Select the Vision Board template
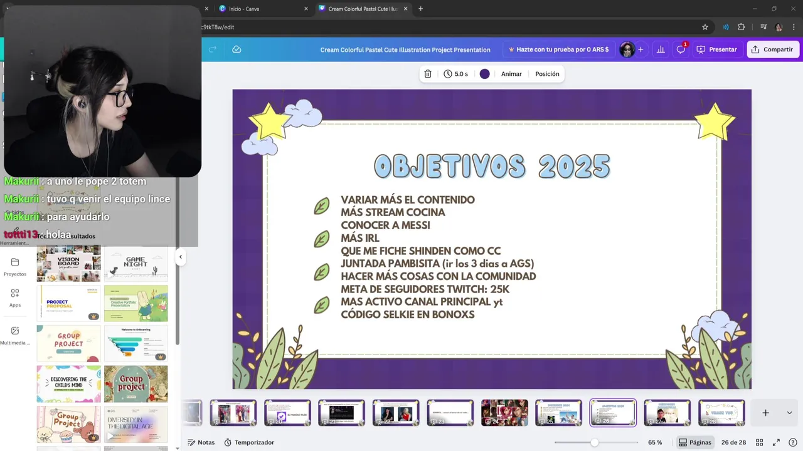803x451 pixels. click(68, 263)
